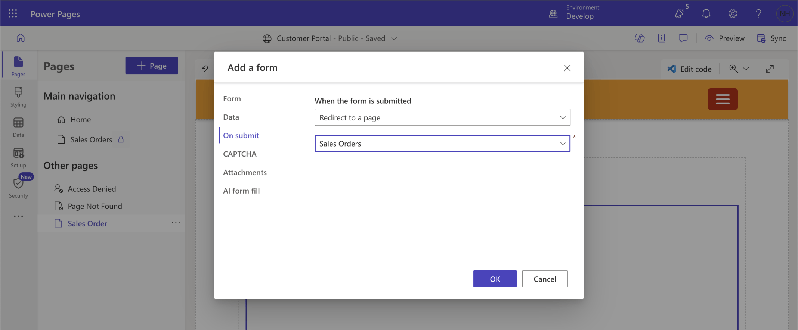Switch to the CAPTCHA tab

tap(239, 154)
